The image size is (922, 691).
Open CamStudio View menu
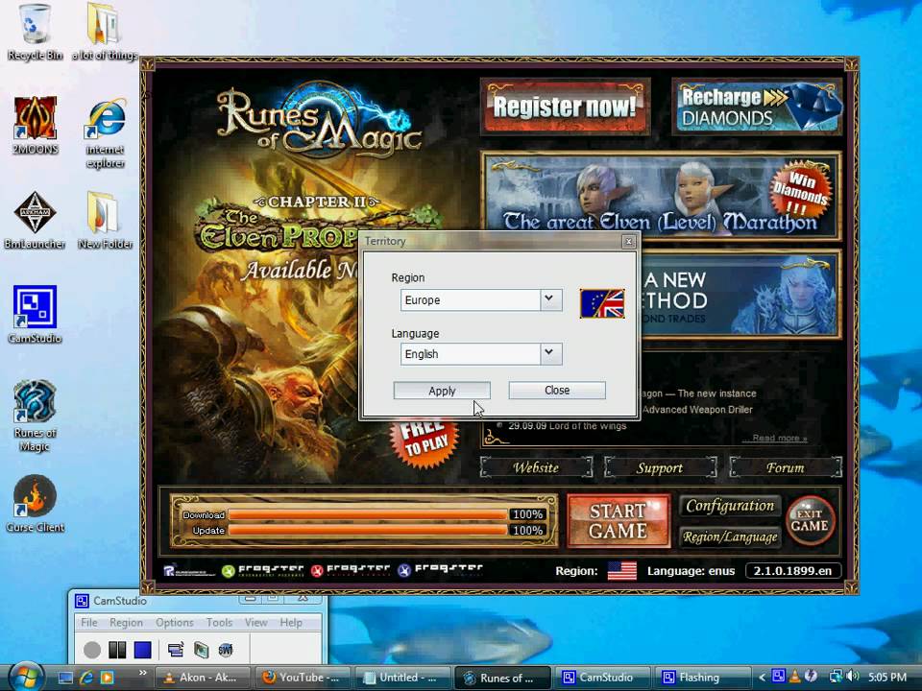pos(255,622)
